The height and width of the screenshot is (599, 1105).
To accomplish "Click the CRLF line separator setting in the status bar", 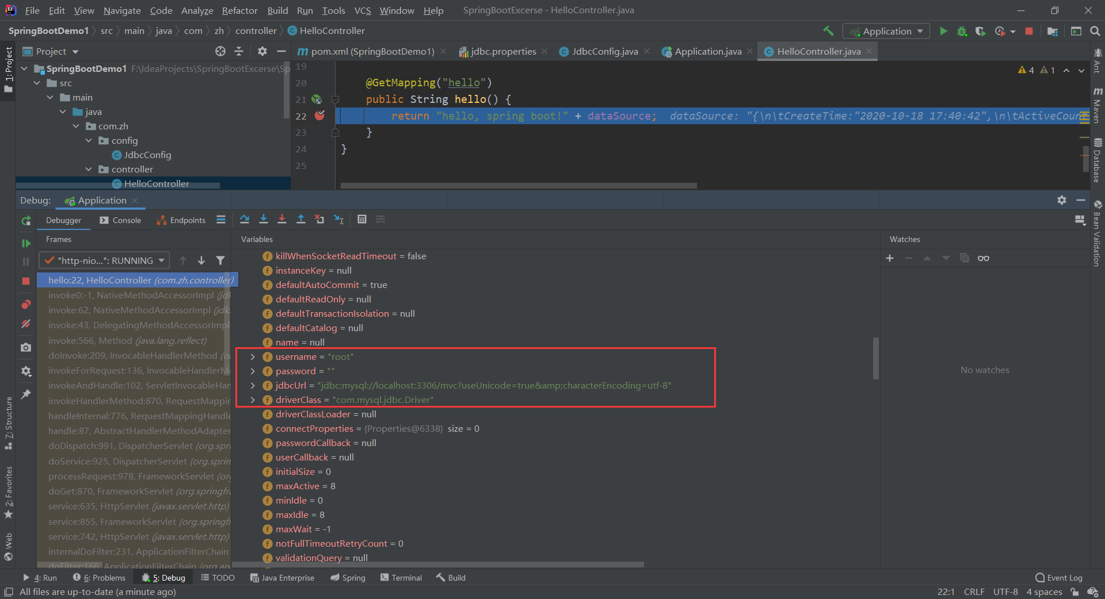I will pyautogui.click(x=974, y=592).
